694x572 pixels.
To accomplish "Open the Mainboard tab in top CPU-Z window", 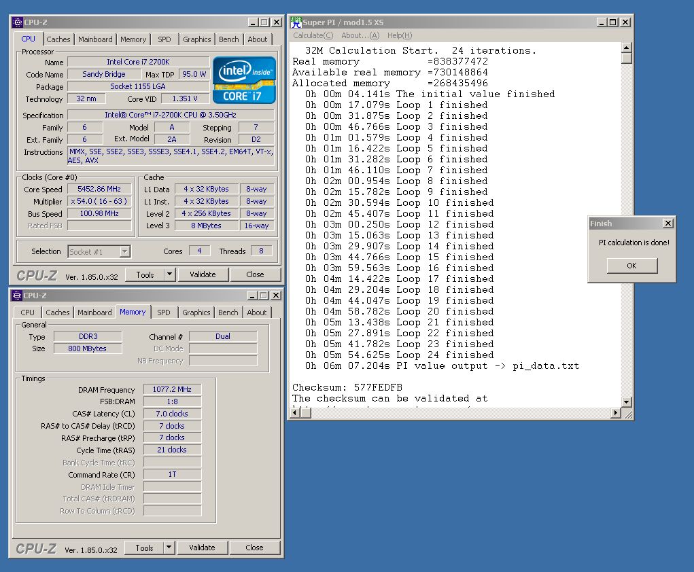I will 95,39.
